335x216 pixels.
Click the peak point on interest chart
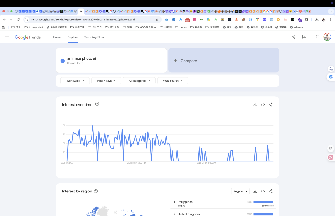[92, 126]
